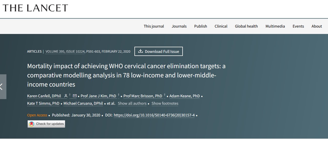328x143 pixels.
Task: Follow the DOI link for this article
Action: tap(154, 115)
